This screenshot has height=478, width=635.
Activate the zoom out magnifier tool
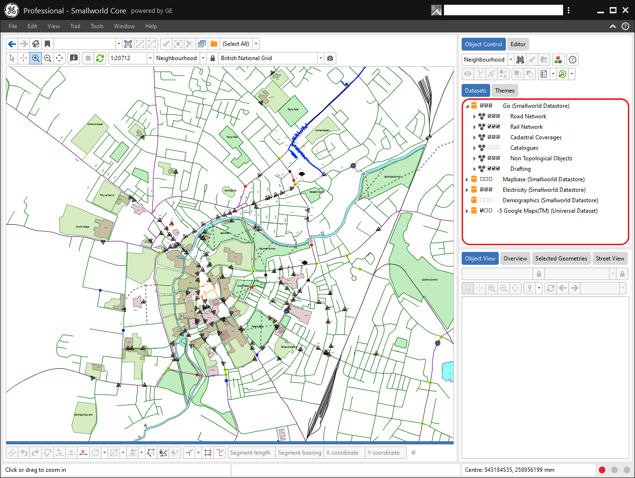pos(47,58)
